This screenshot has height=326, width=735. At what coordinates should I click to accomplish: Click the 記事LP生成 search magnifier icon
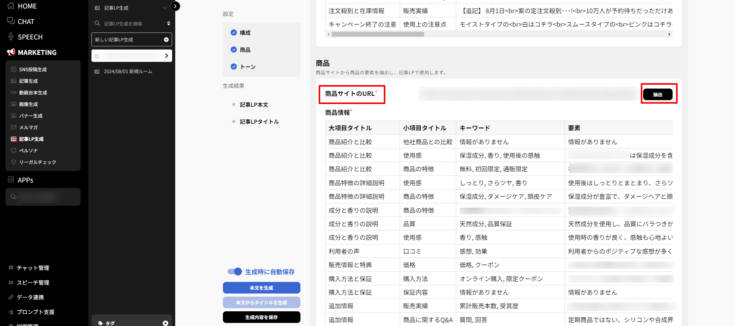(x=97, y=24)
